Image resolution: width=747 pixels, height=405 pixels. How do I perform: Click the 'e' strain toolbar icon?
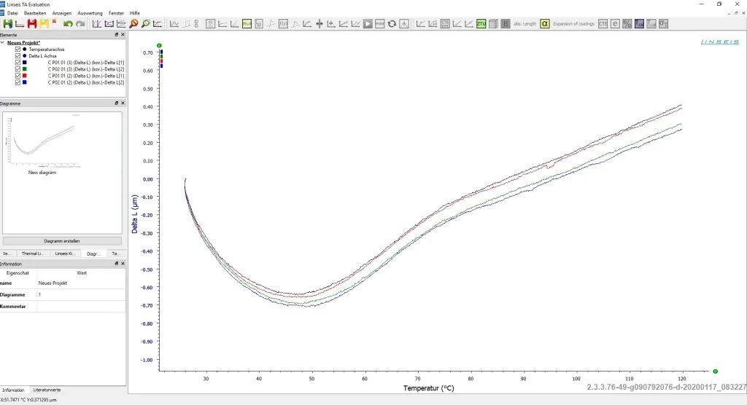(x=615, y=24)
